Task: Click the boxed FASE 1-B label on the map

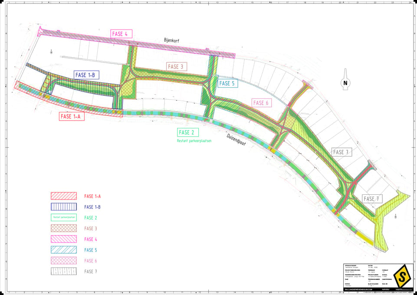Action: coord(86,75)
